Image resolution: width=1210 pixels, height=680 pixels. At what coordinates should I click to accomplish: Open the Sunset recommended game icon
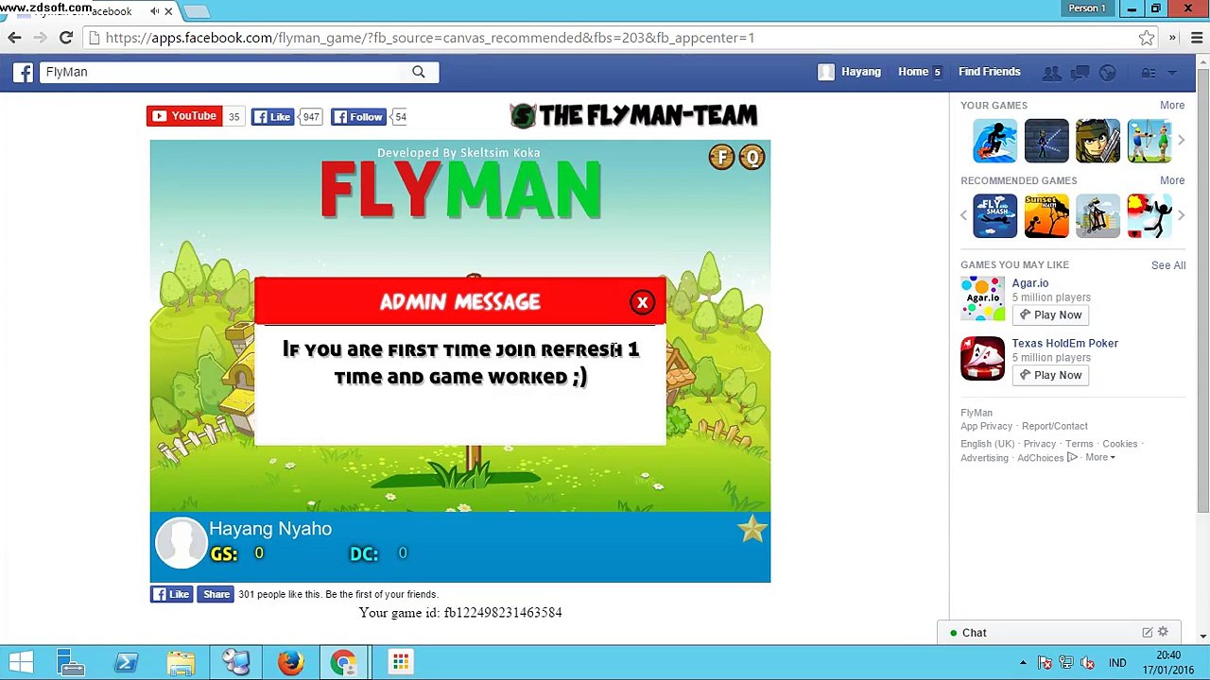pyautogui.click(x=1046, y=215)
